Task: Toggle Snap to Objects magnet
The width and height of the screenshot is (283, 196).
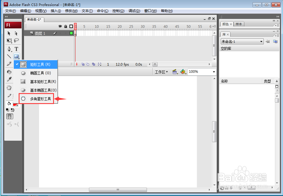Action: pos(10,116)
